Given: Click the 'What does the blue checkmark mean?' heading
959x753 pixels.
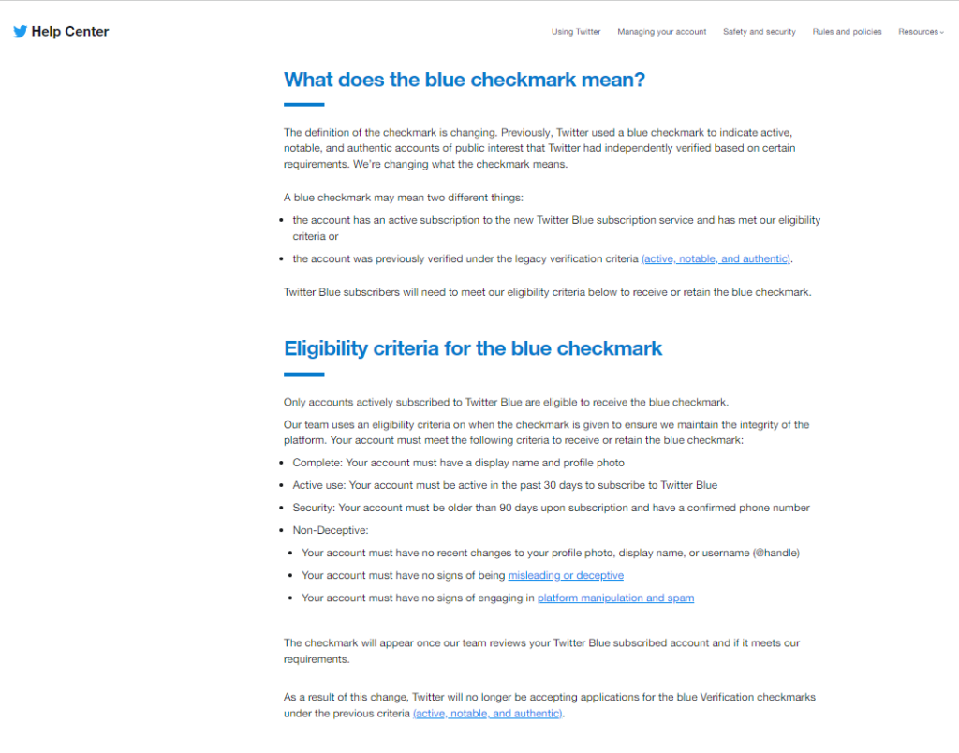Looking at the screenshot, I should 465,80.
